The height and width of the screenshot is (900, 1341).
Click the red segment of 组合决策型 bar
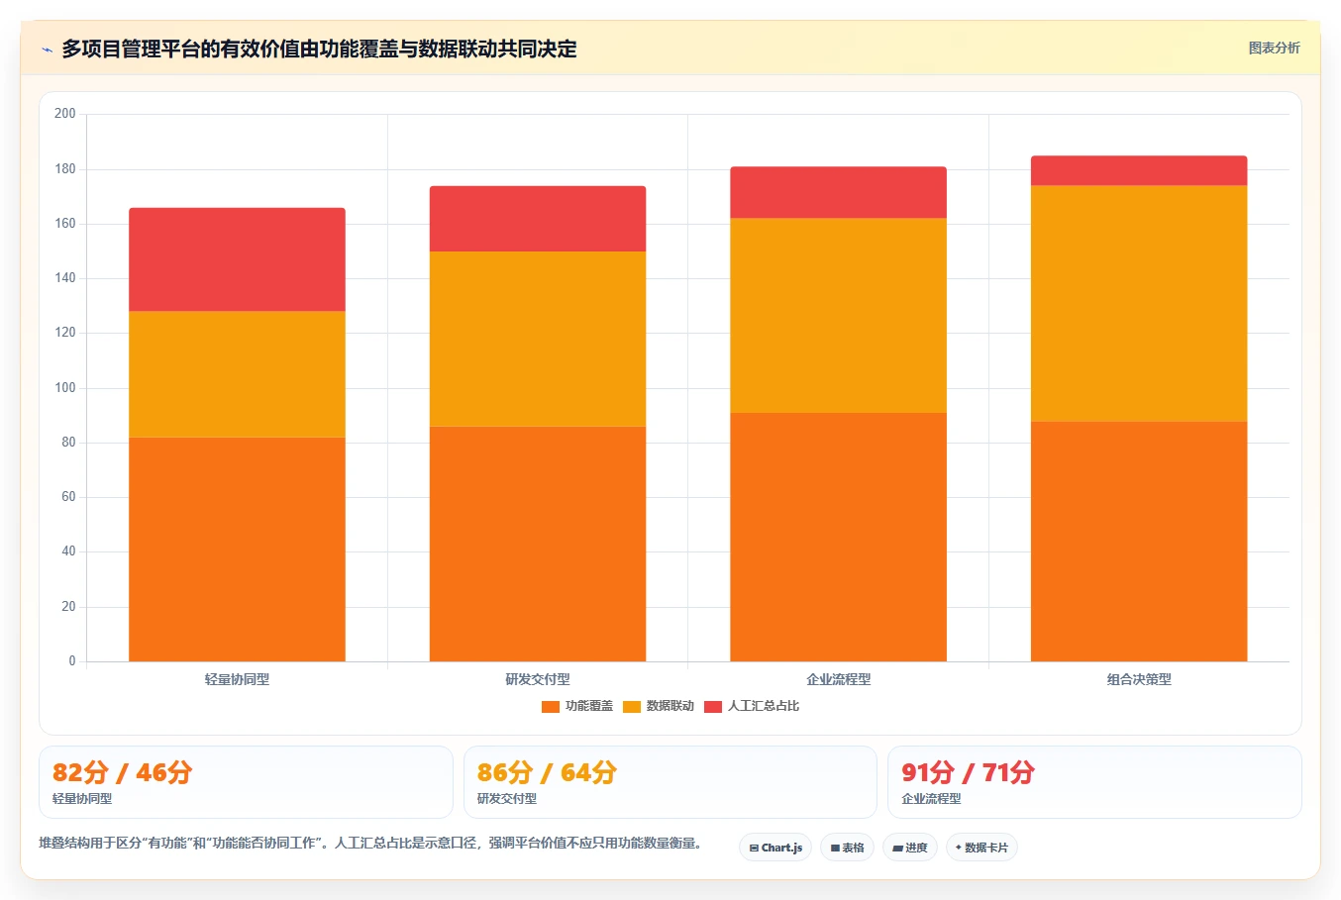(x=1139, y=170)
